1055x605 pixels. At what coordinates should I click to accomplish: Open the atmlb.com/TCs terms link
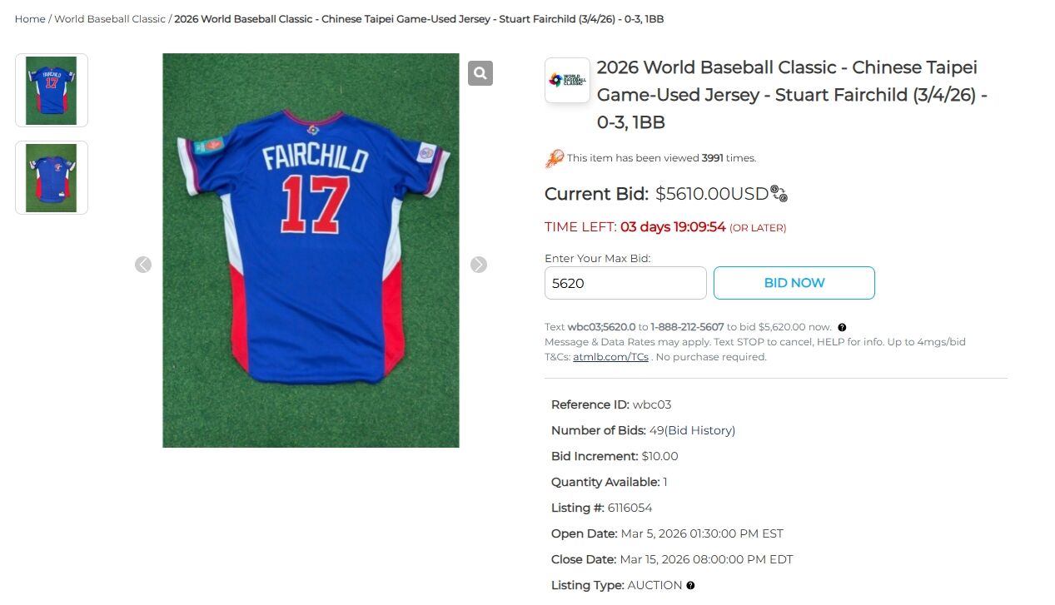click(610, 357)
